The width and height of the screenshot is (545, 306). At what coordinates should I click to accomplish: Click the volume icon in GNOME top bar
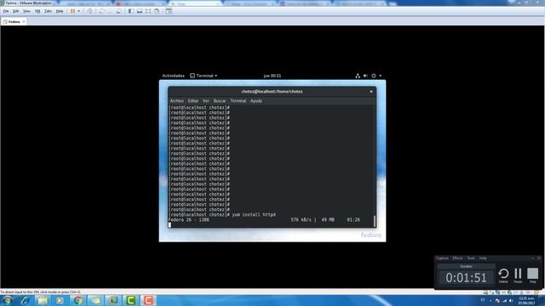click(x=365, y=76)
